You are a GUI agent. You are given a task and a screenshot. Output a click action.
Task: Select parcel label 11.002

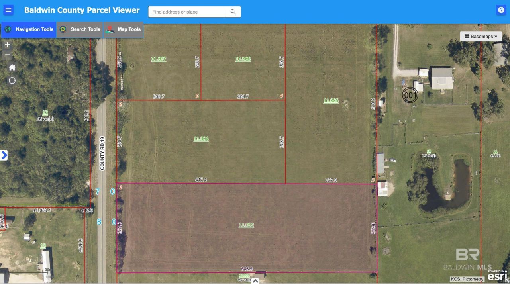tap(246, 225)
